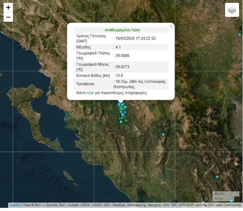
Task: Click the cyan marker in the bottom-right corner
Action: (231, 201)
